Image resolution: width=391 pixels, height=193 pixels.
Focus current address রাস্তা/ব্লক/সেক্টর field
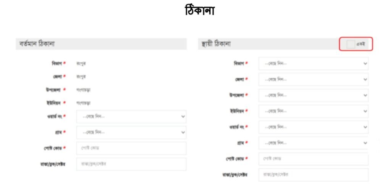[131, 164]
